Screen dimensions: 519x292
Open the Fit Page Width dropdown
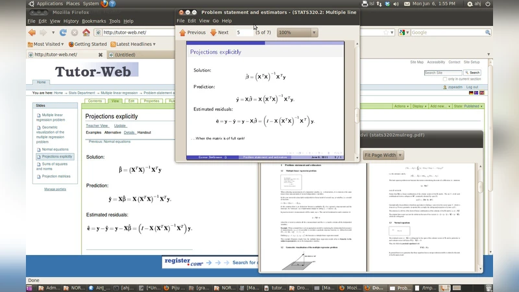[383, 155]
